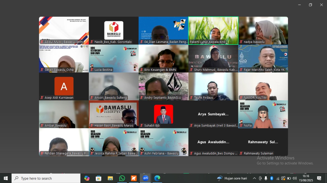Open the Windows Start menu
The image size is (327, 183).
(x=6, y=178)
